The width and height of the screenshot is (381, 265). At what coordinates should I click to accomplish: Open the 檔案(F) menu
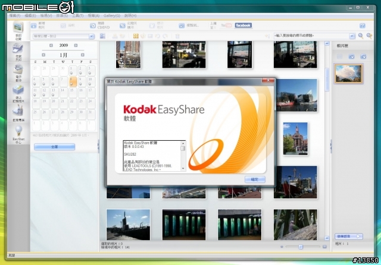coord(15,15)
